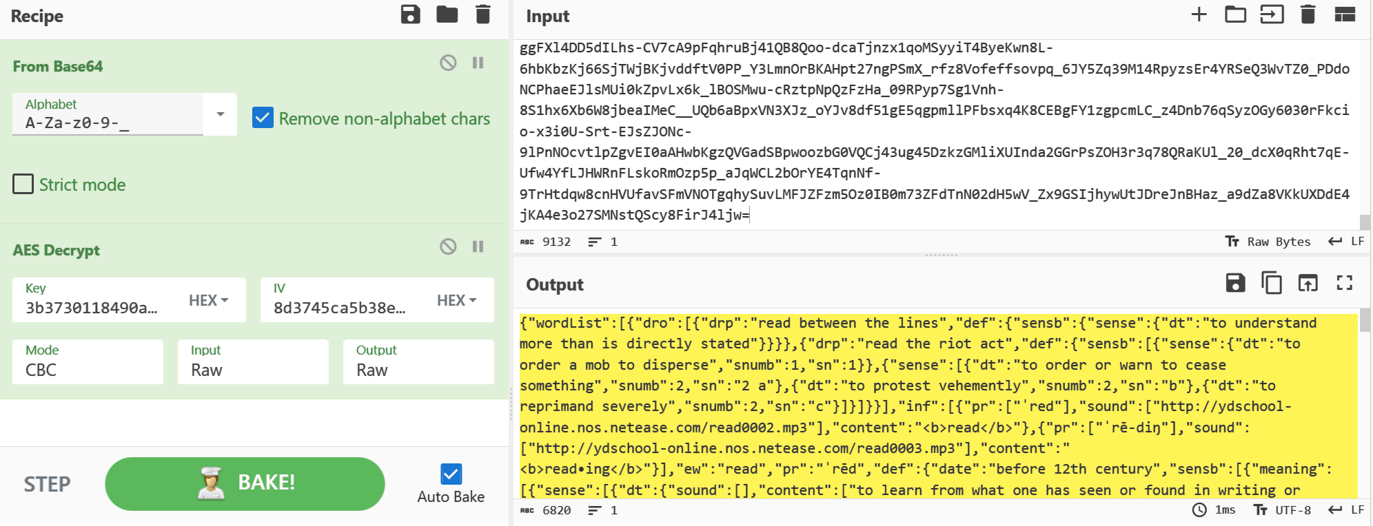The width and height of the screenshot is (1373, 526).
Task: Clear the recipe with trash icon
Action: [x=483, y=14]
